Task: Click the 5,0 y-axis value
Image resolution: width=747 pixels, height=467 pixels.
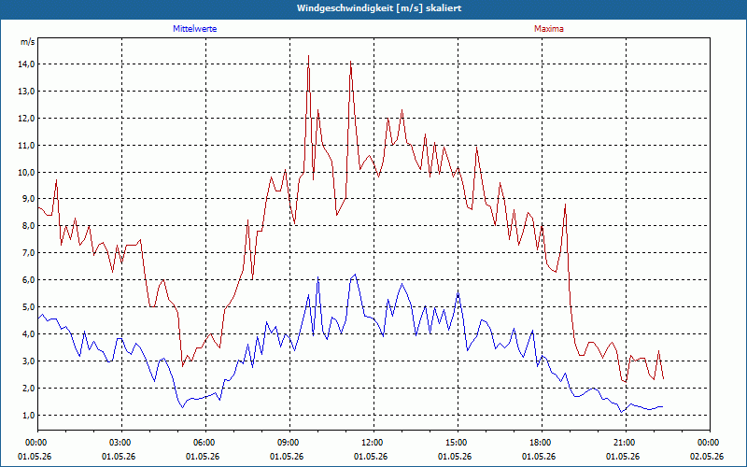Action: pos(28,307)
